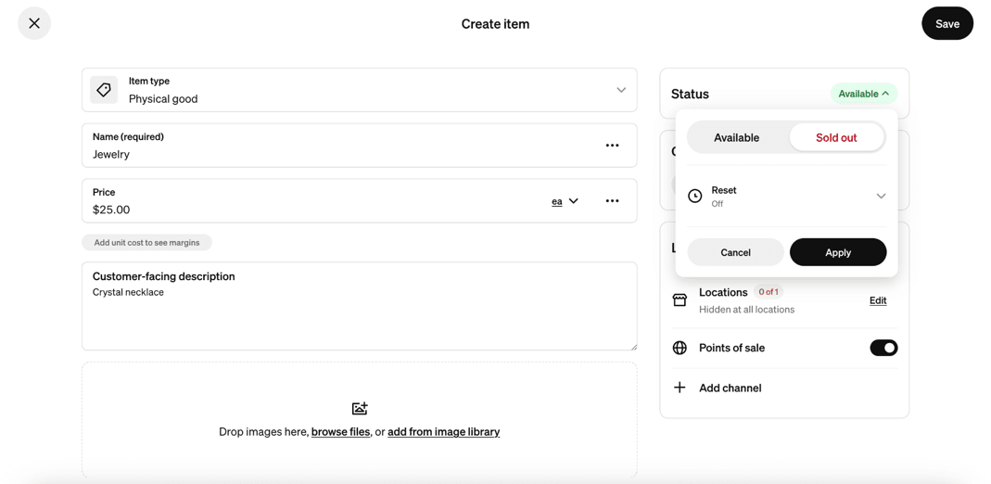Click the add image icon in drop zone
Screen dimensions: 991x484
[360, 408]
